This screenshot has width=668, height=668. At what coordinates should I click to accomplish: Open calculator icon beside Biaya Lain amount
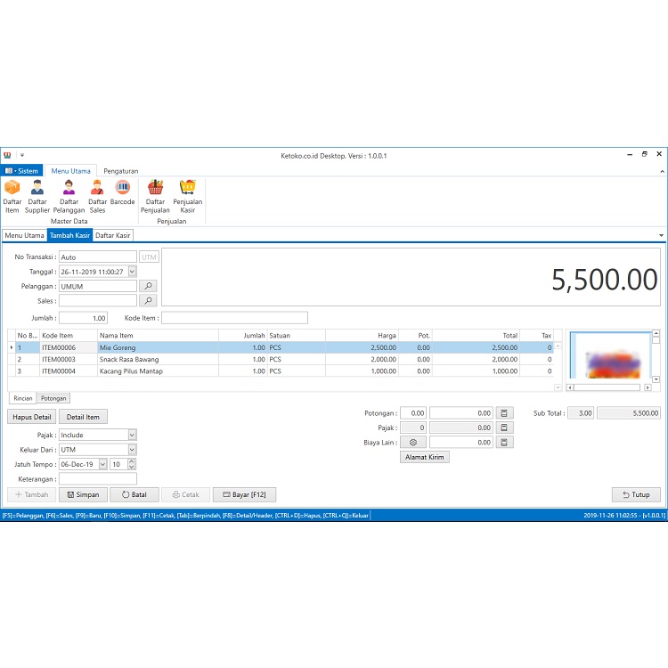coord(504,442)
